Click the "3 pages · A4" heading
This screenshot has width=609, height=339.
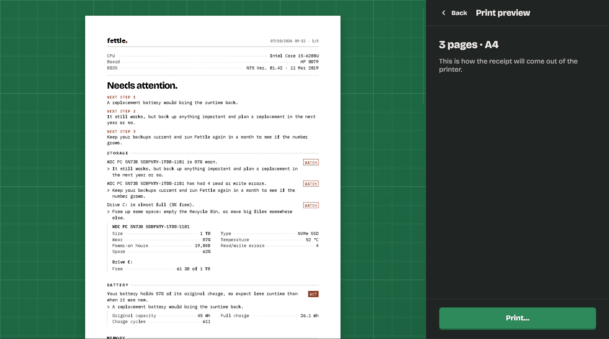[x=468, y=45]
